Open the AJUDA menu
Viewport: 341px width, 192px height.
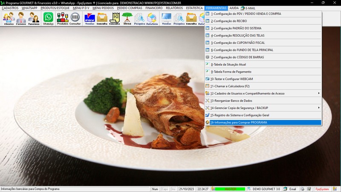click(x=234, y=8)
